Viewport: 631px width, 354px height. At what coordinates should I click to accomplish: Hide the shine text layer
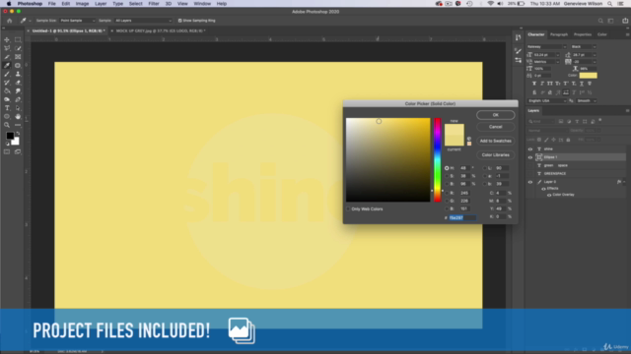coord(530,148)
